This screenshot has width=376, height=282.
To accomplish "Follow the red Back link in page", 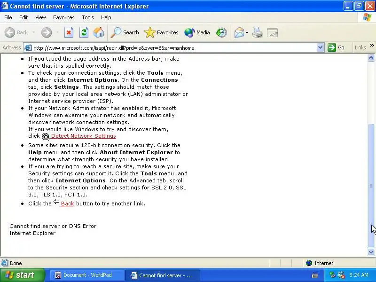I will point(67,204).
